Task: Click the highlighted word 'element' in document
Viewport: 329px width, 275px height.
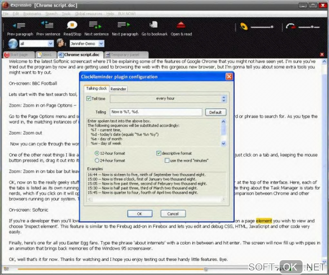Action: [x=264, y=221]
